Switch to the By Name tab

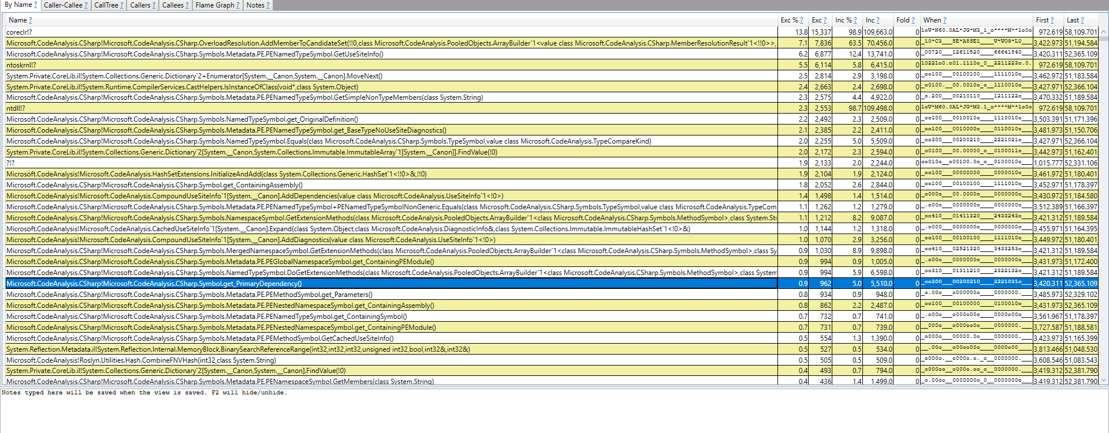point(18,5)
